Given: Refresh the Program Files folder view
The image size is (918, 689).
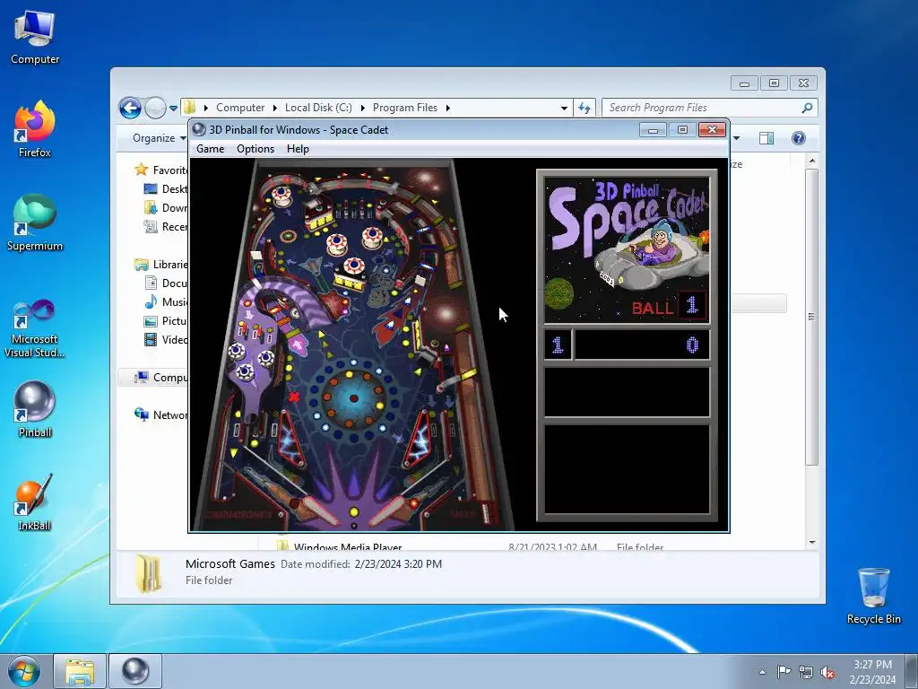Looking at the screenshot, I should 584,108.
